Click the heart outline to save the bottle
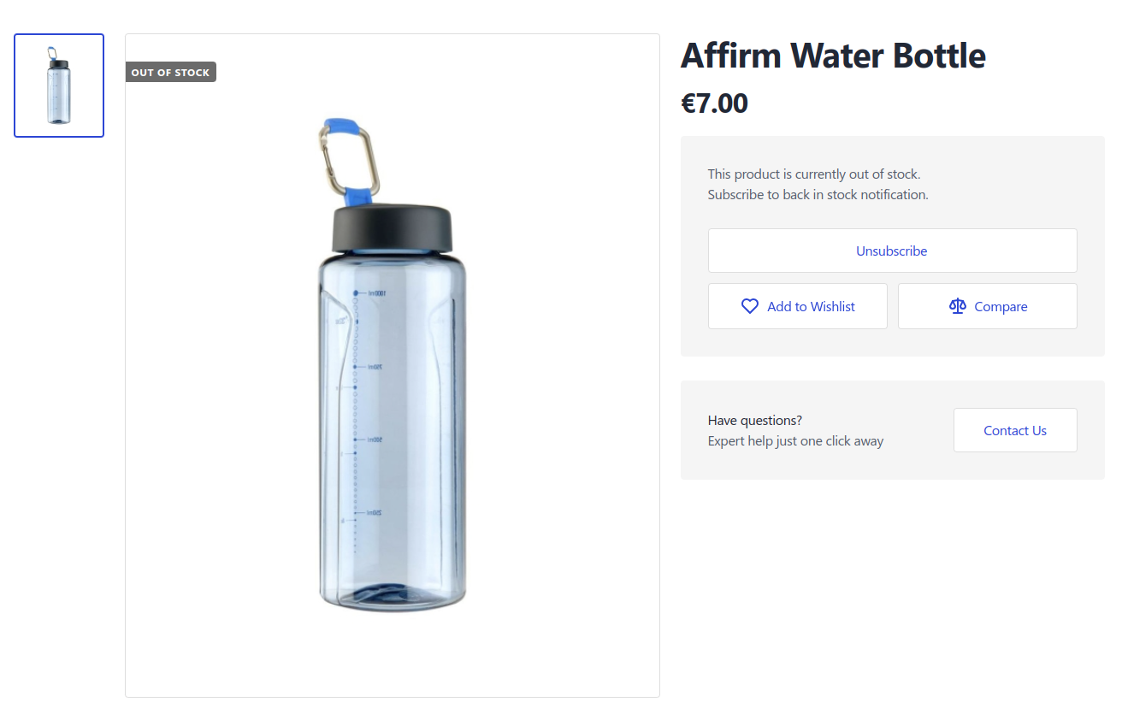The width and height of the screenshot is (1122, 714). pos(750,305)
